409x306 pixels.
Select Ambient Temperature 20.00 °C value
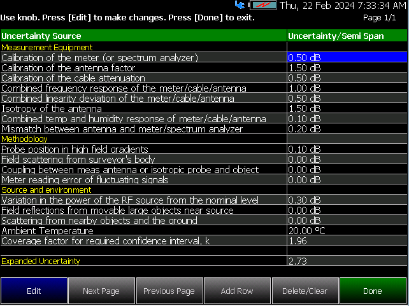347,230
